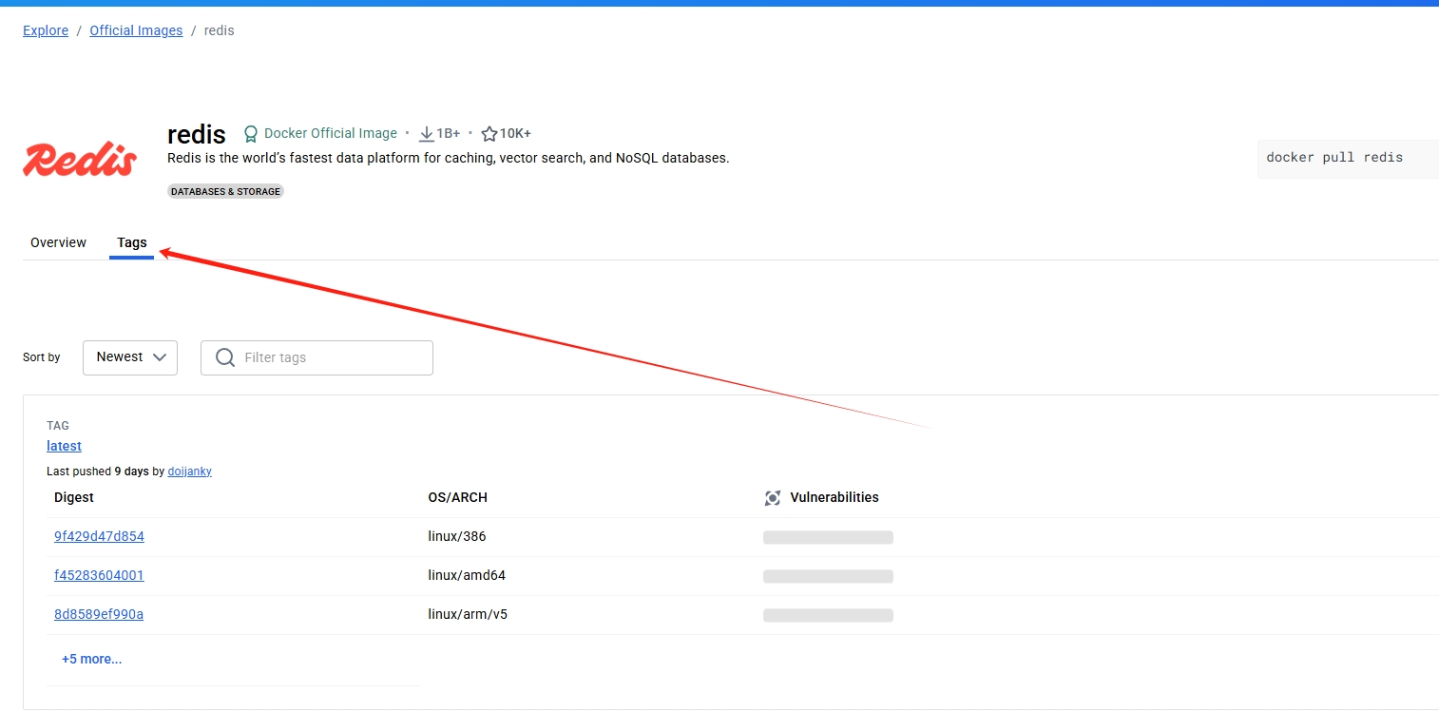Click the OS/ARCH column header
Viewport: 1439px width, 712px height.
tap(458, 497)
